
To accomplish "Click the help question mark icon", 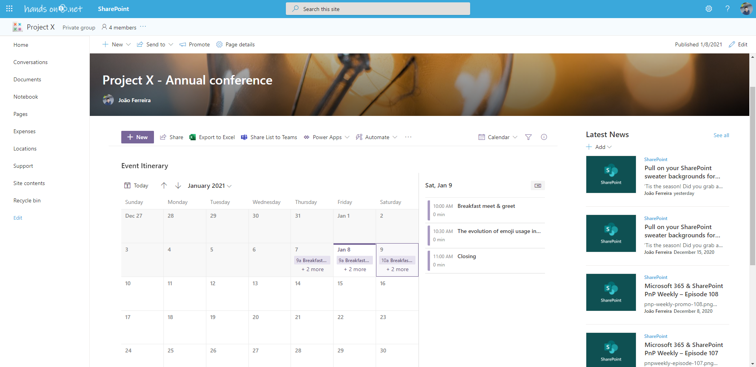I will tap(727, 9).
